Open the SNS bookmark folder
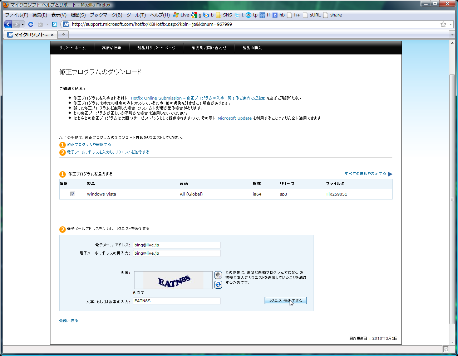 [x=224, y=15]
